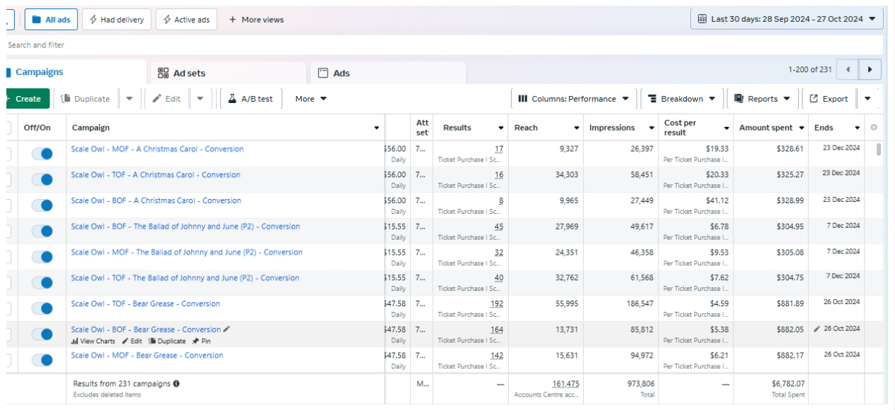Expand the arrow next to toolbar Edit
The height and width of the screenshot is (410, 895).
point(200,99)
